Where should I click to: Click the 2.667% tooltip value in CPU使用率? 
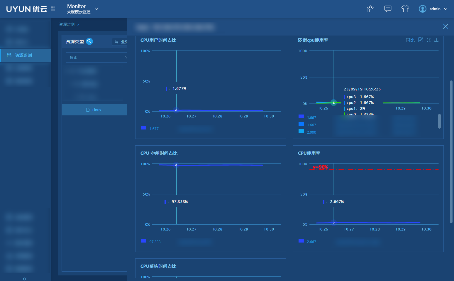pos(337,202)
